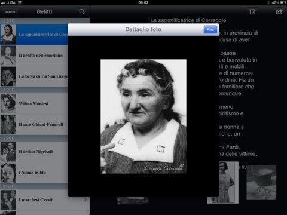Tap the Bluetooth status icon
287x215 pixels.
point(268,2)
